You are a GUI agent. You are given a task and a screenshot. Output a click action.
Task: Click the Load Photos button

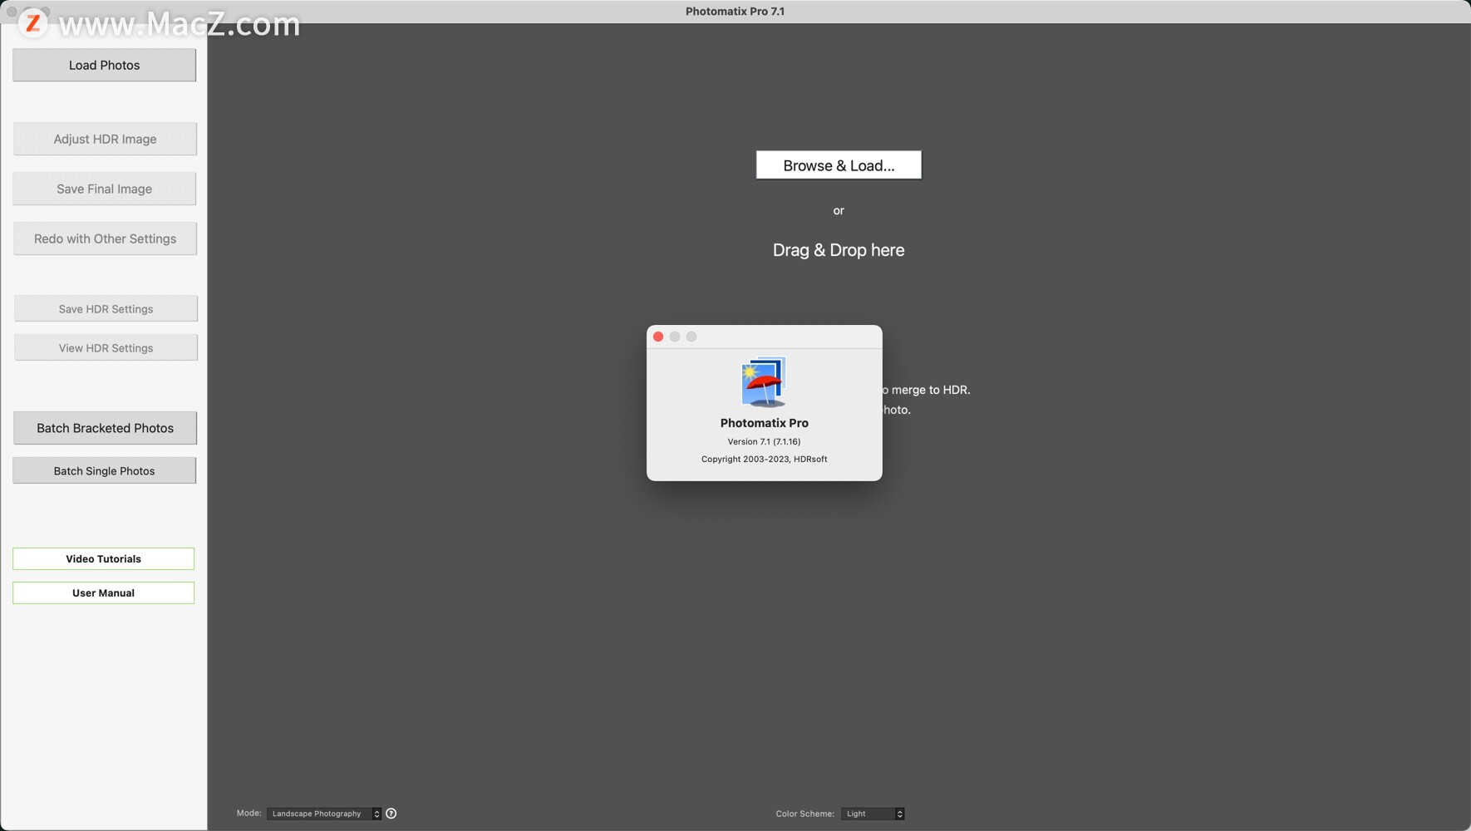coord(104,65)
